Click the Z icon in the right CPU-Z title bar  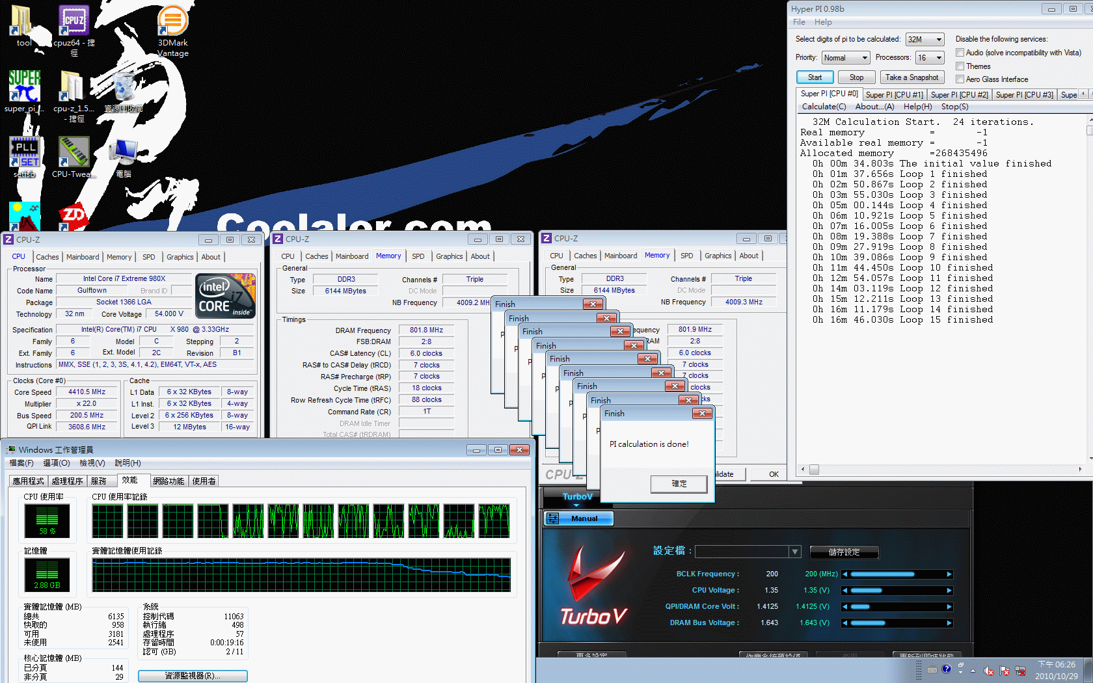click(546, 239)
